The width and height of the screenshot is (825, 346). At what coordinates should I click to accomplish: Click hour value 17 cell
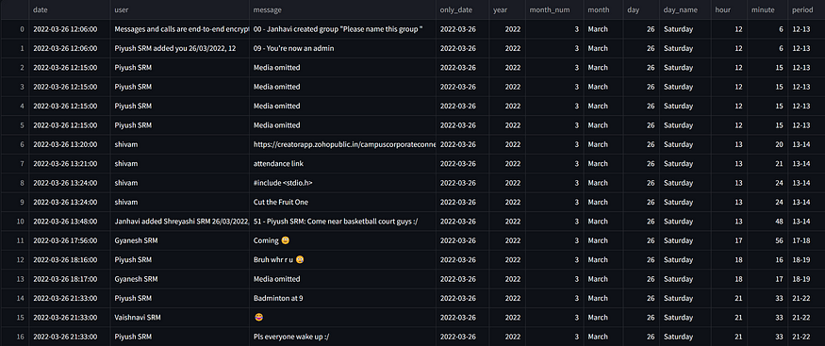click(x=729, y=240)
